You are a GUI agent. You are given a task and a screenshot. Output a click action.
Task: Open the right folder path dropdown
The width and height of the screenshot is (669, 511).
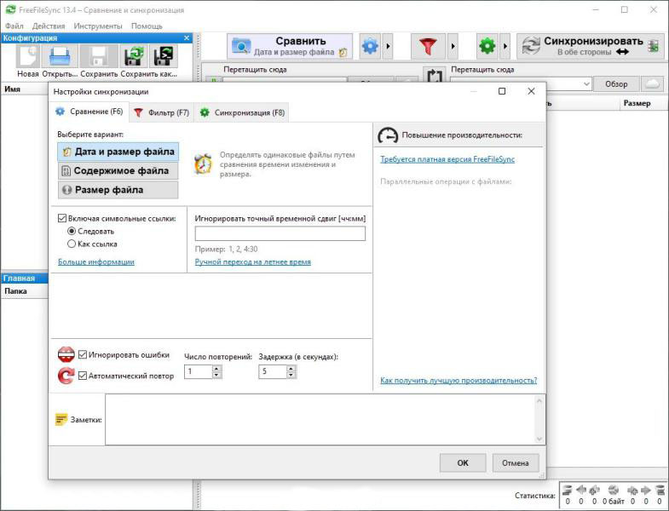pyautogui.click(x=586, y=84)
